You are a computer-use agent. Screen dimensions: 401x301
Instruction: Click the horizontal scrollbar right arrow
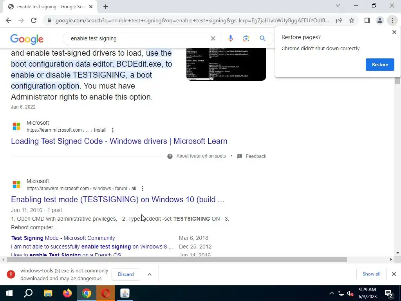tap(391, 260)
